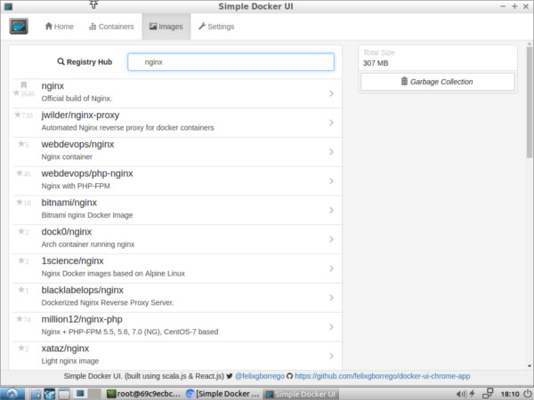This screenshot has height=400, width=534.
Task: Select the webdevops/php-nginx title
Action: click(87, 173)
